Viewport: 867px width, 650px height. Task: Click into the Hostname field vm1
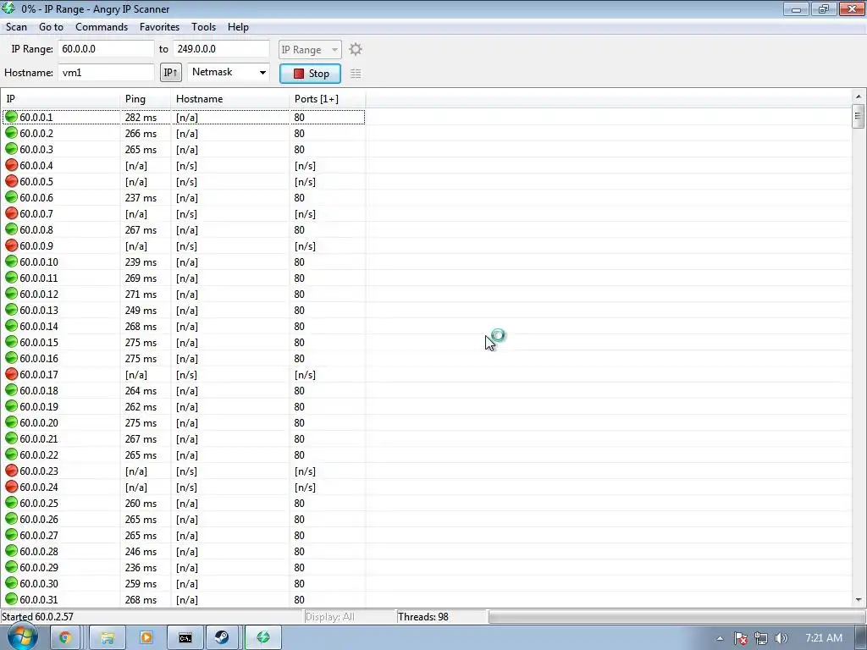(x=106, y=73)
